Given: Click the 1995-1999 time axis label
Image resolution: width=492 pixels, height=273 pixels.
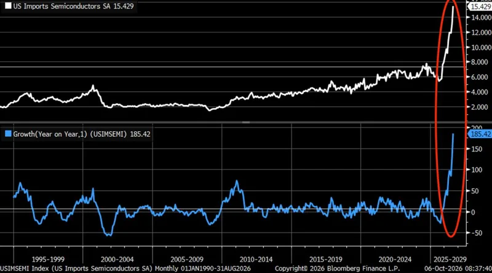Looking at the screenshot, I should [48, 260].
